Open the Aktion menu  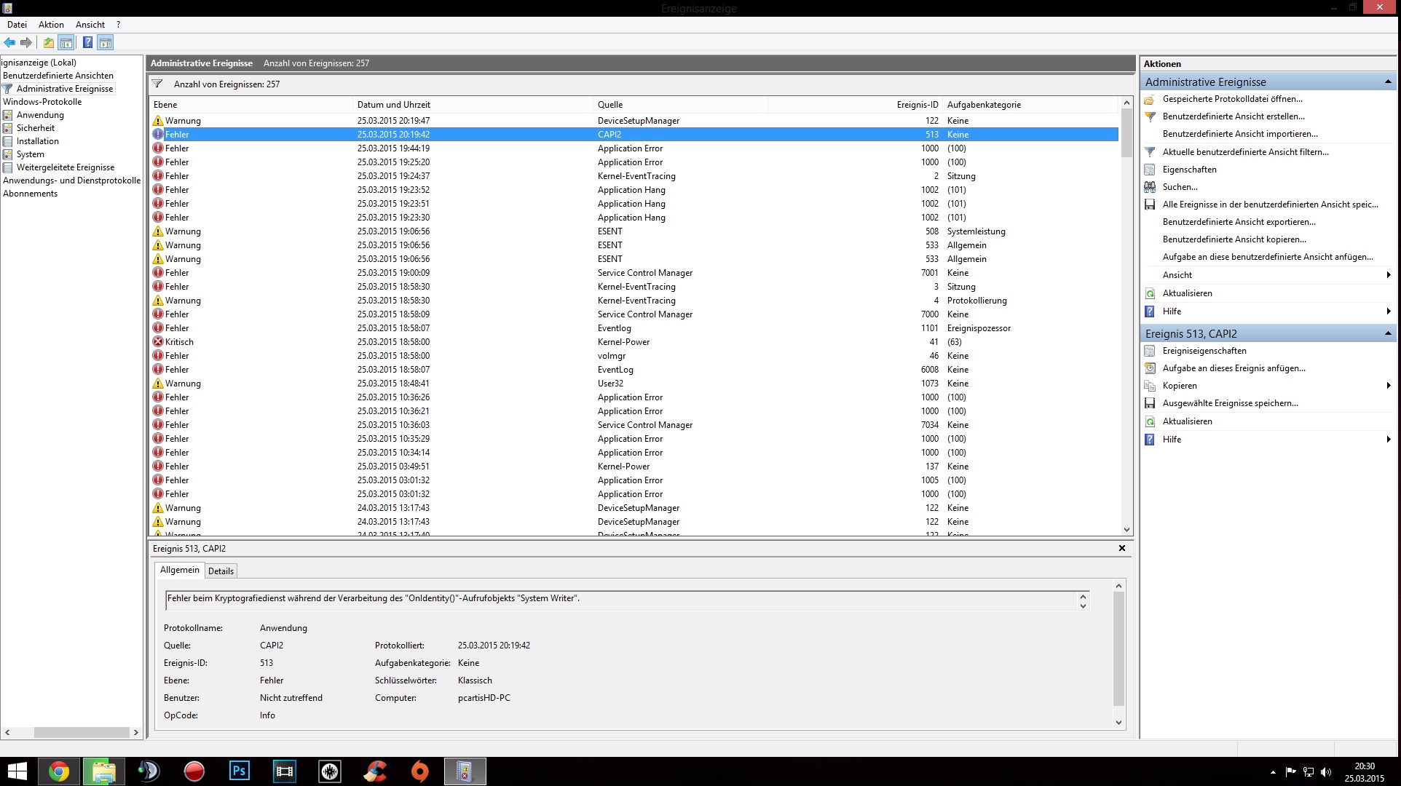51,25
